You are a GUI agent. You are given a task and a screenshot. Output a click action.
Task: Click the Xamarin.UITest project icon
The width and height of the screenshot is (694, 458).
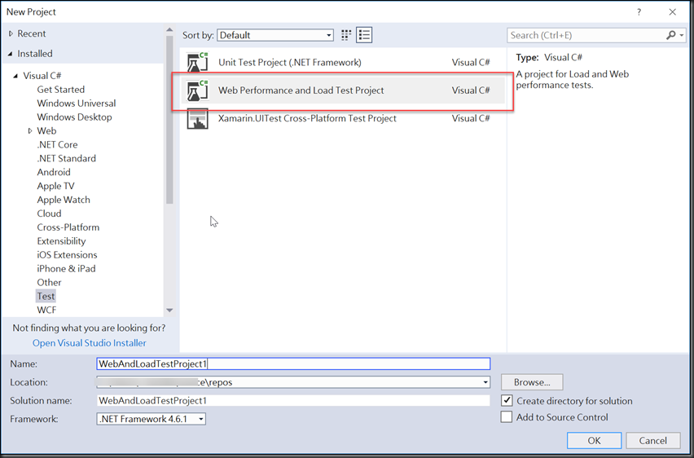click(x=197, y=119)
